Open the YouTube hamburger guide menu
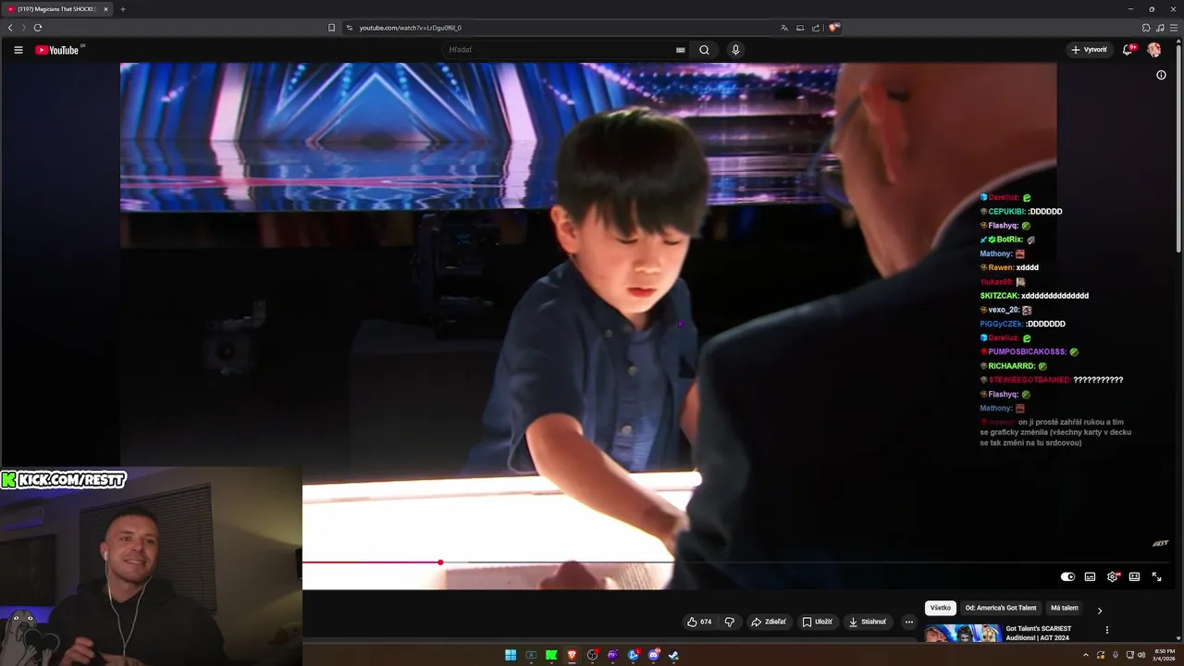Image resolution: width=1184 pixels, height=666 pixels. [18, 50]
